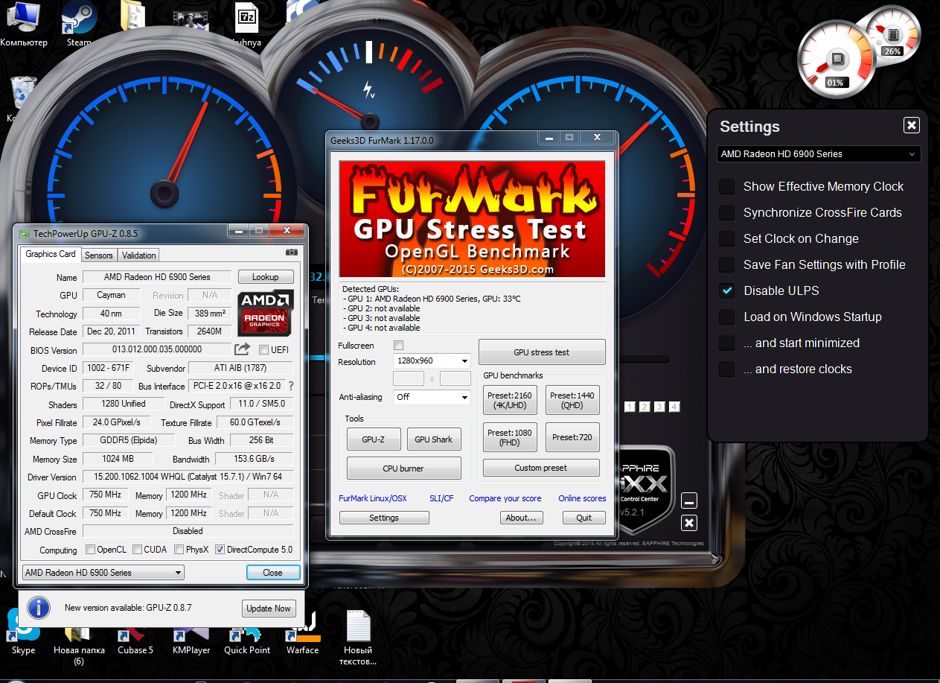Open the GPU-Z graphics card selector dropdown
This screenshot has width=940, height=683.
tap(103, 573)
